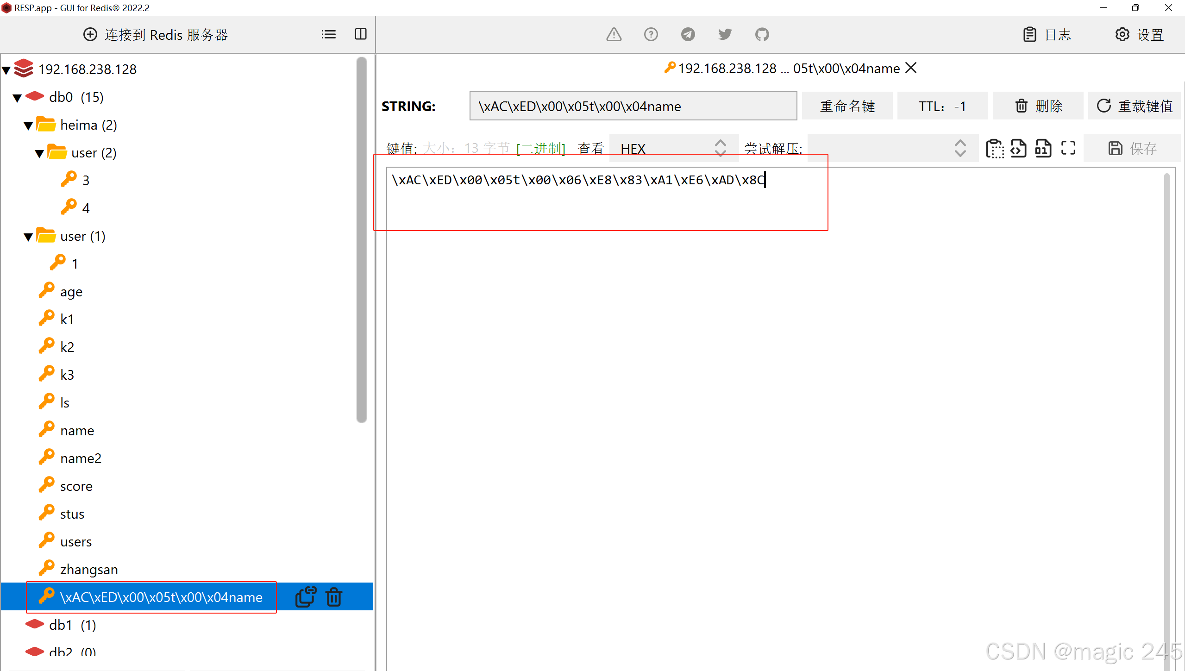Click the warning triangle icon
1185x671 pixels.
coord(614,34)
